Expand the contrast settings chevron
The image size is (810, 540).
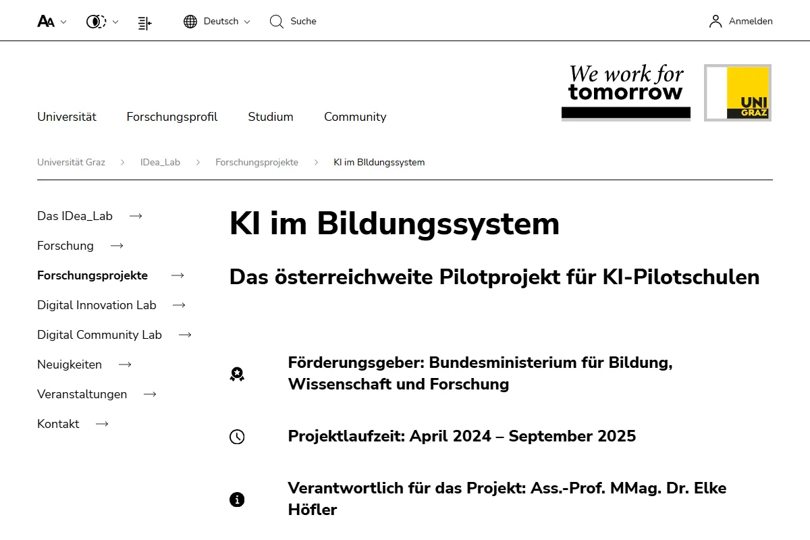(115, 22)
